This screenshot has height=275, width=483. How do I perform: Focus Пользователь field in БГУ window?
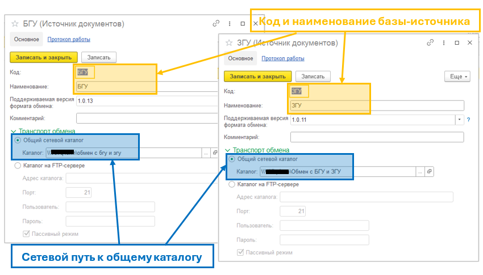pos(110,207)
